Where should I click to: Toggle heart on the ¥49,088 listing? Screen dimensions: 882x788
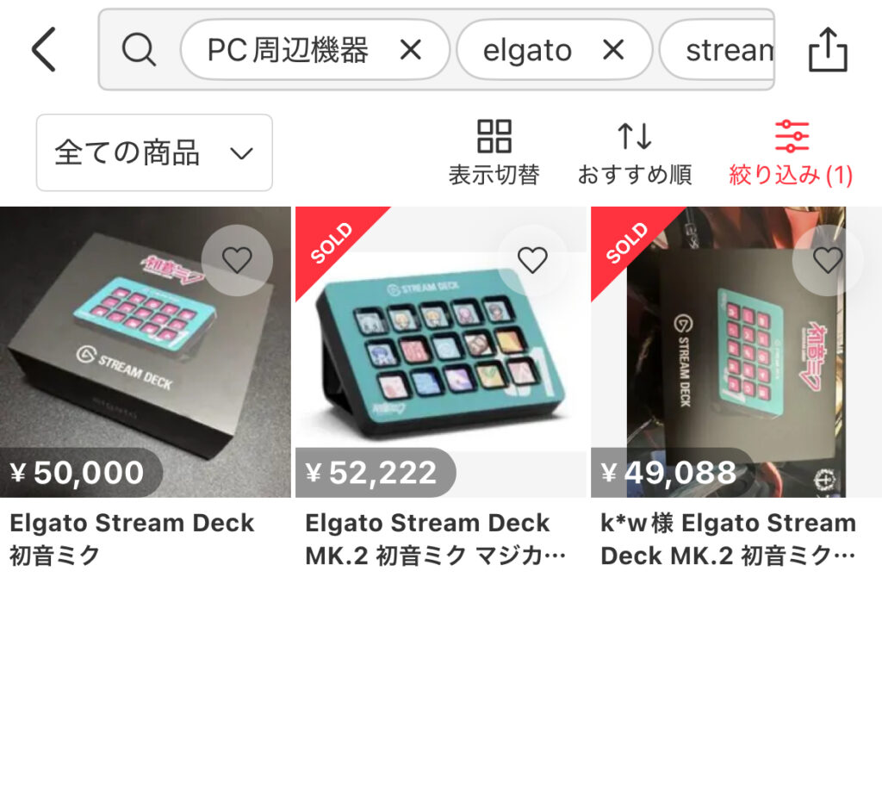click(x=828, y=260)
